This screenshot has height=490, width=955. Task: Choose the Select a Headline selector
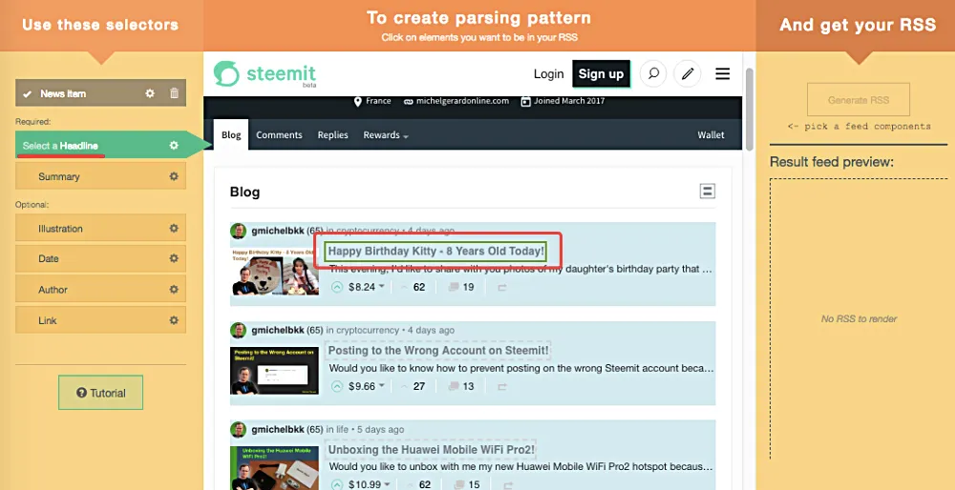coord(100,145)
